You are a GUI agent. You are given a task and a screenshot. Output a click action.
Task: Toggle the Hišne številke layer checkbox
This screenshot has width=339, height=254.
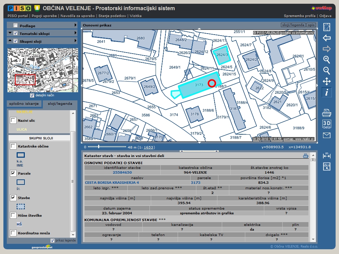coord(13,215)
